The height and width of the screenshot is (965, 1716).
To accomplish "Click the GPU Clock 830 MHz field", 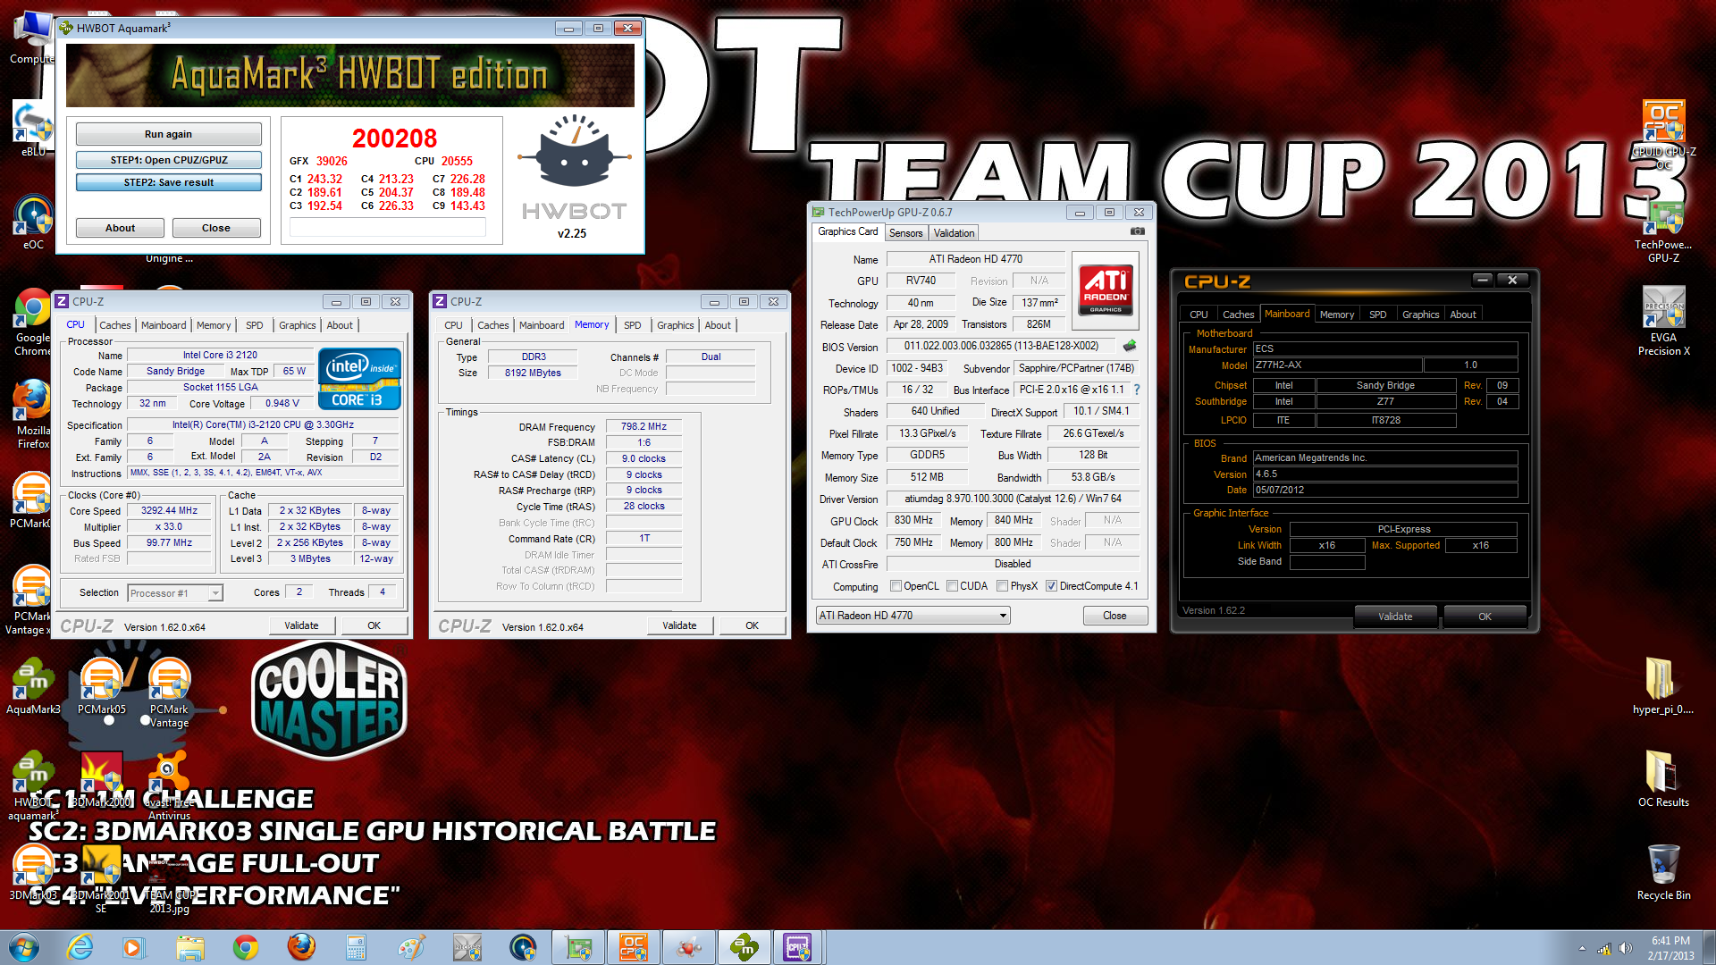I will [x=913, y=520].
